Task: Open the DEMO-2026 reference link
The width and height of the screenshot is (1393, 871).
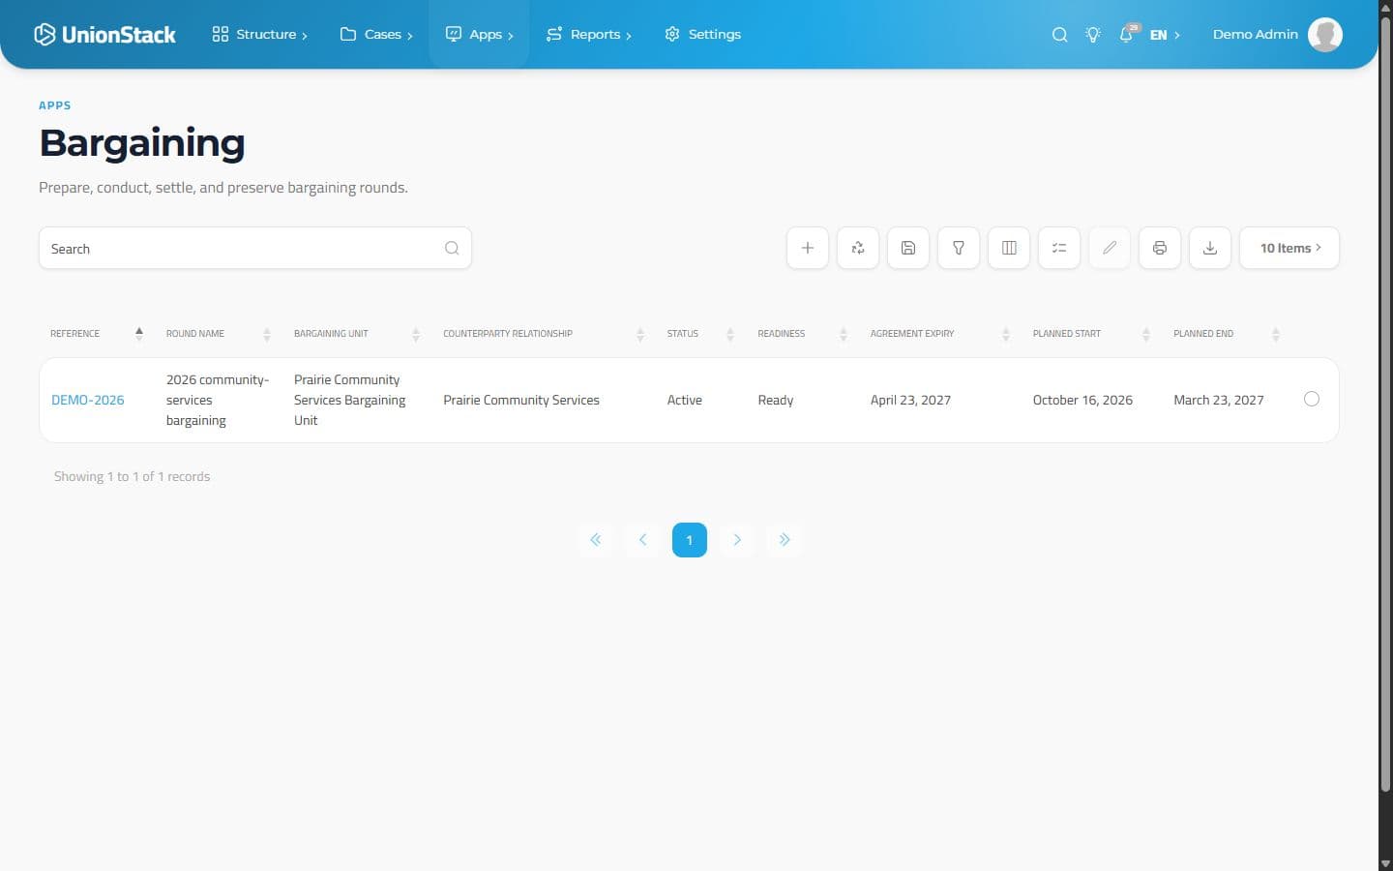Action: click(88, 400)
